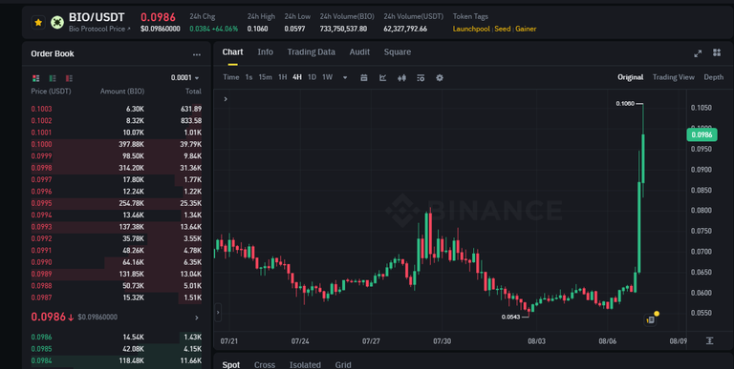Image resolution: width=734 pixels, height=369 pixels.
Task: Show both buy and sell orders view
Action: click(x=36, y=78)
